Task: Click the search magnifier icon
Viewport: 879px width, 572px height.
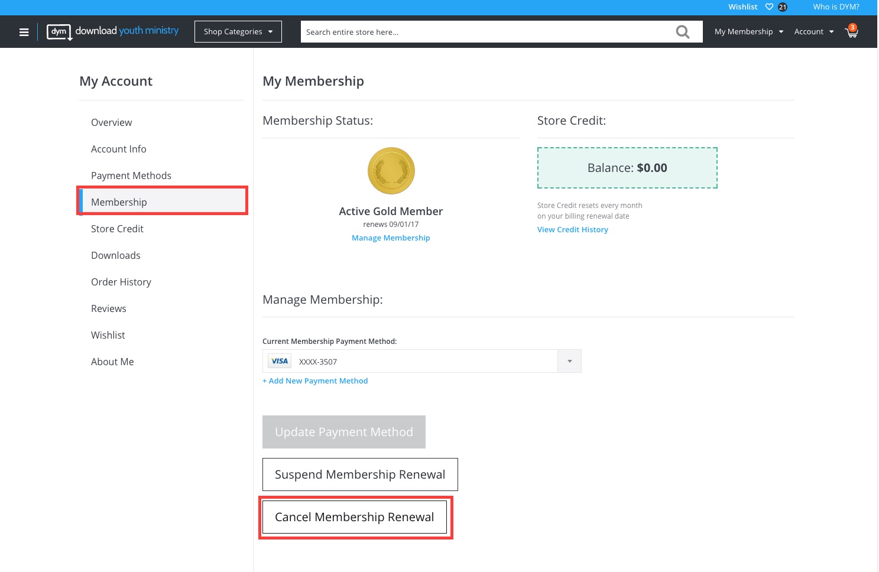Action: tap(683, 32)
